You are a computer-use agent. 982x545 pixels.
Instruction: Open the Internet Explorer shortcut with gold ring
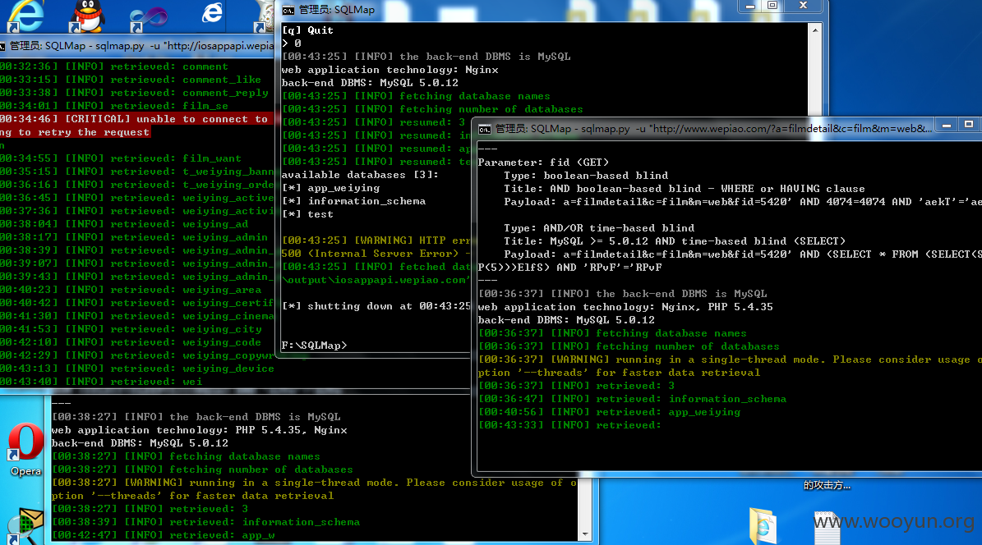tap(25, 16)
